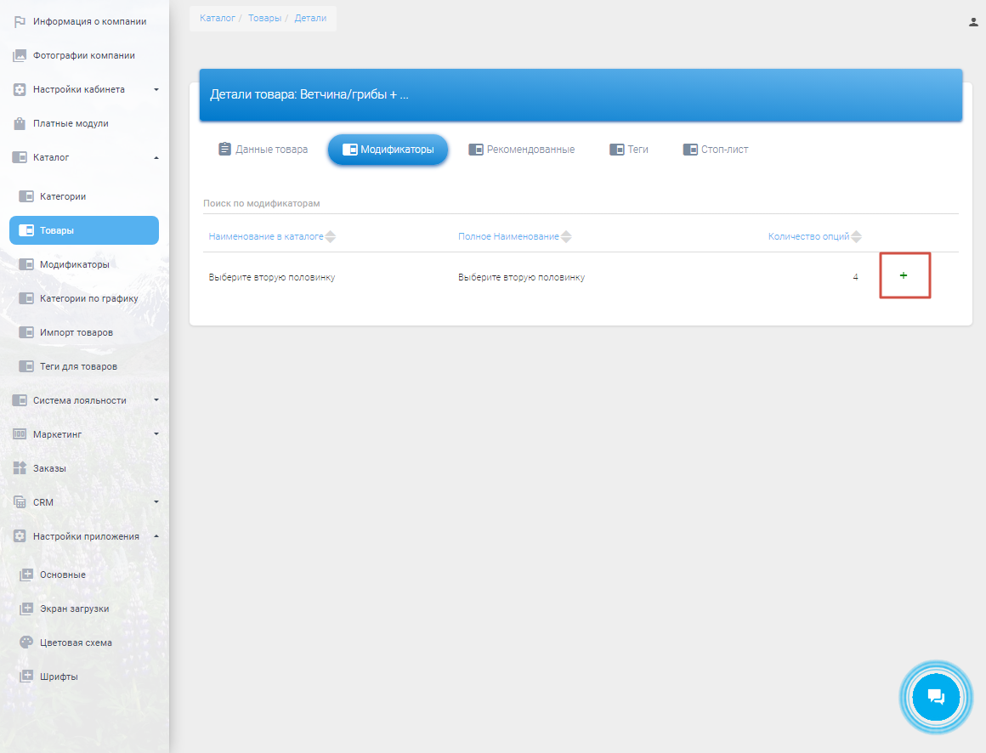Click the Orders (Заказы) sidebar icon
Viewport: 986px width, 753px height.
[x=20, y=468]
